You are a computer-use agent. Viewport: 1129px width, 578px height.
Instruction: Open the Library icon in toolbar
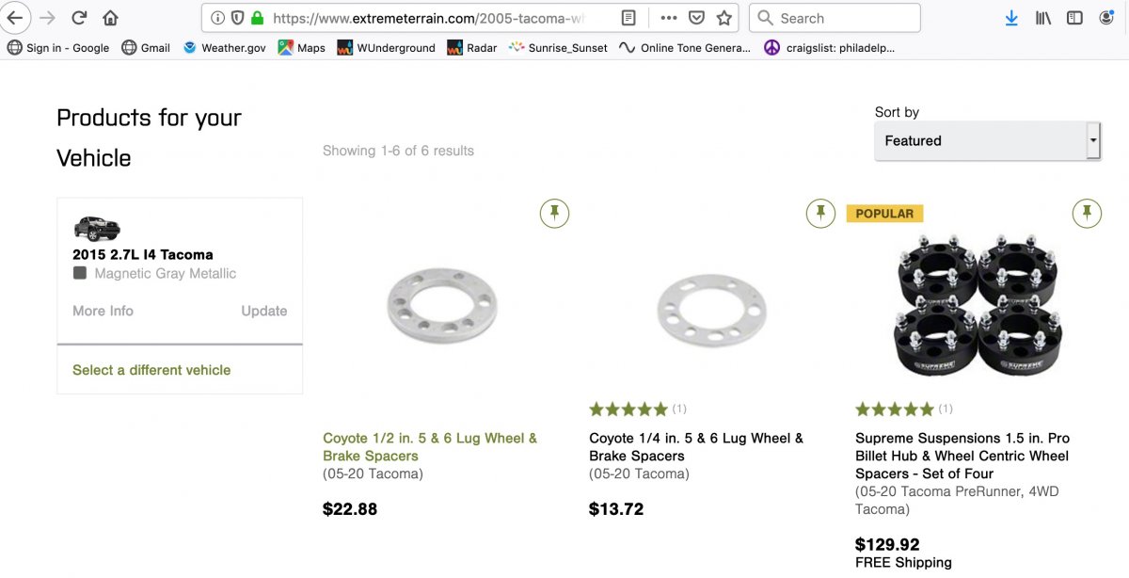click(1042, 18)
